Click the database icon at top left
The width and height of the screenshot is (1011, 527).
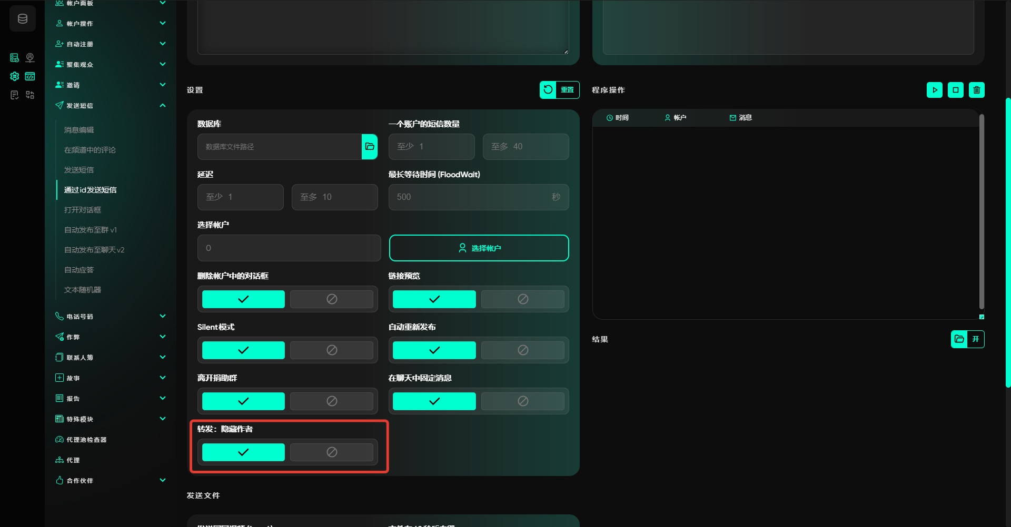tap(23, 19)
